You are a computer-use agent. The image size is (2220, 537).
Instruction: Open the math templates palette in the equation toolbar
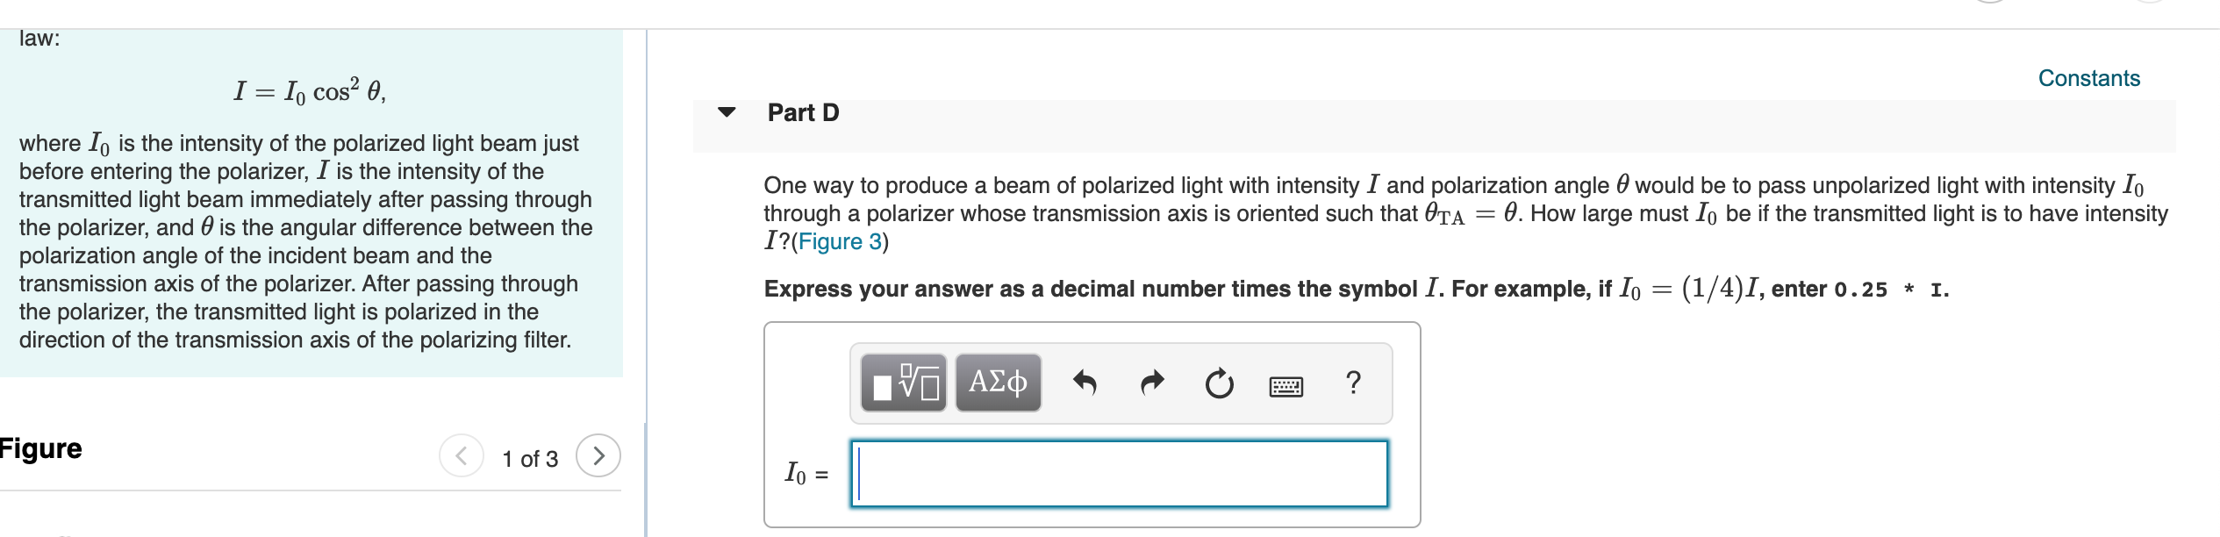pyautogui.click(x=904, y=384)
